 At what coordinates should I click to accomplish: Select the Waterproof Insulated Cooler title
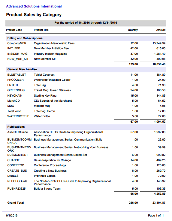tap(52, 80)
